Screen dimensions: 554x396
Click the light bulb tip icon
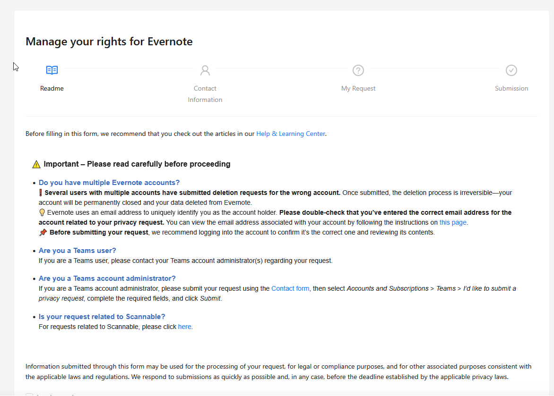42,212
